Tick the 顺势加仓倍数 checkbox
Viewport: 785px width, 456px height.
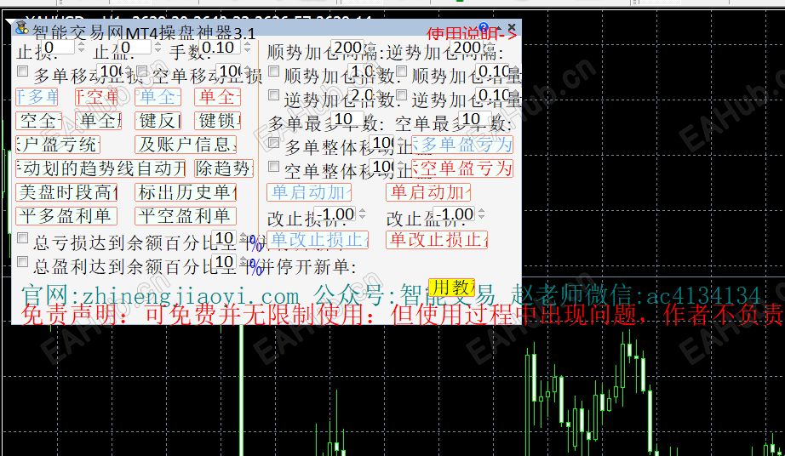(x=274, y=71)
